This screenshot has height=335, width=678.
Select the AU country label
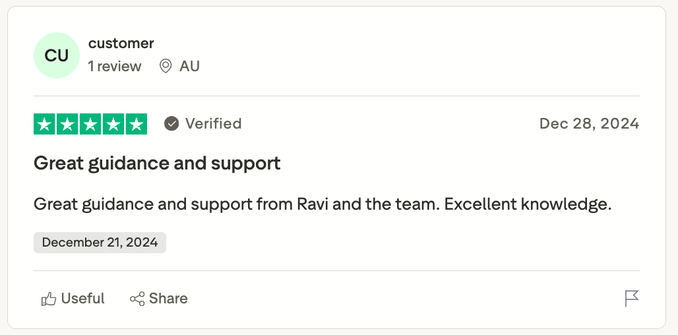(189, 66)
